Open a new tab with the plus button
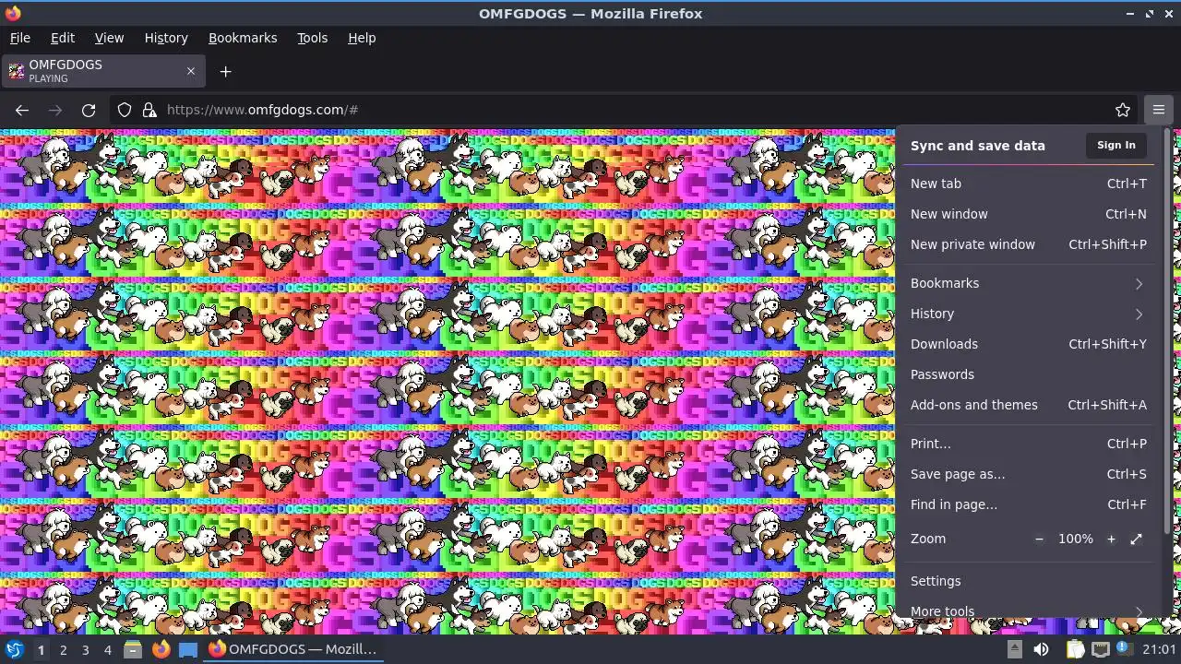 (x=225, y=71)
